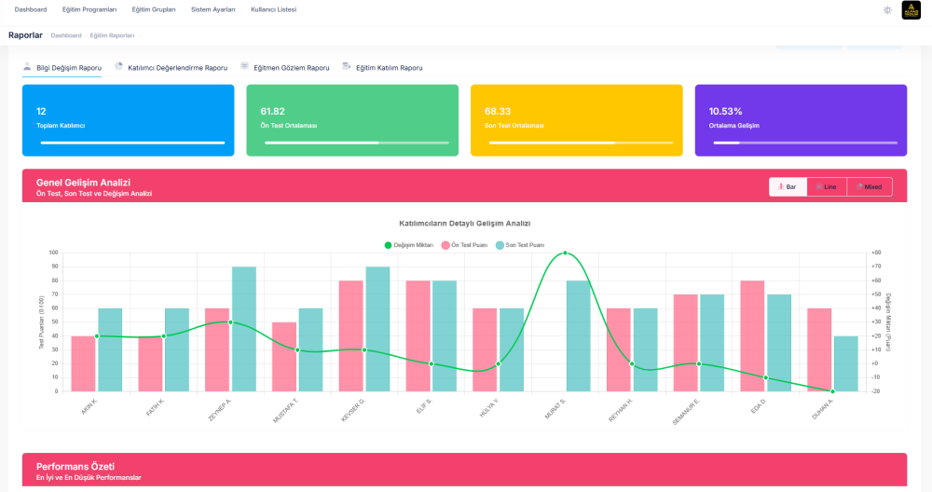Screen dimensions: 932x492
Task: Toggle the Ön Test Puanı legend series
Action: pos(463,245)
